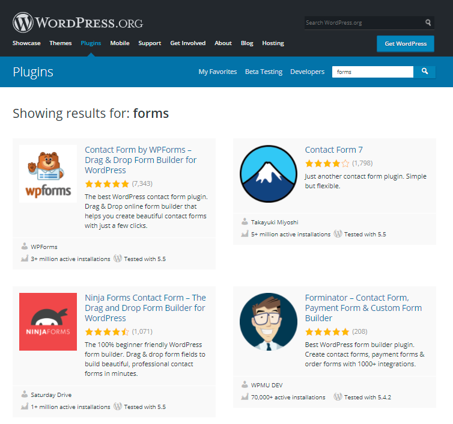Click the Plugins heading in blue bar
453x424 pixels.
click(x=33, y=72)
